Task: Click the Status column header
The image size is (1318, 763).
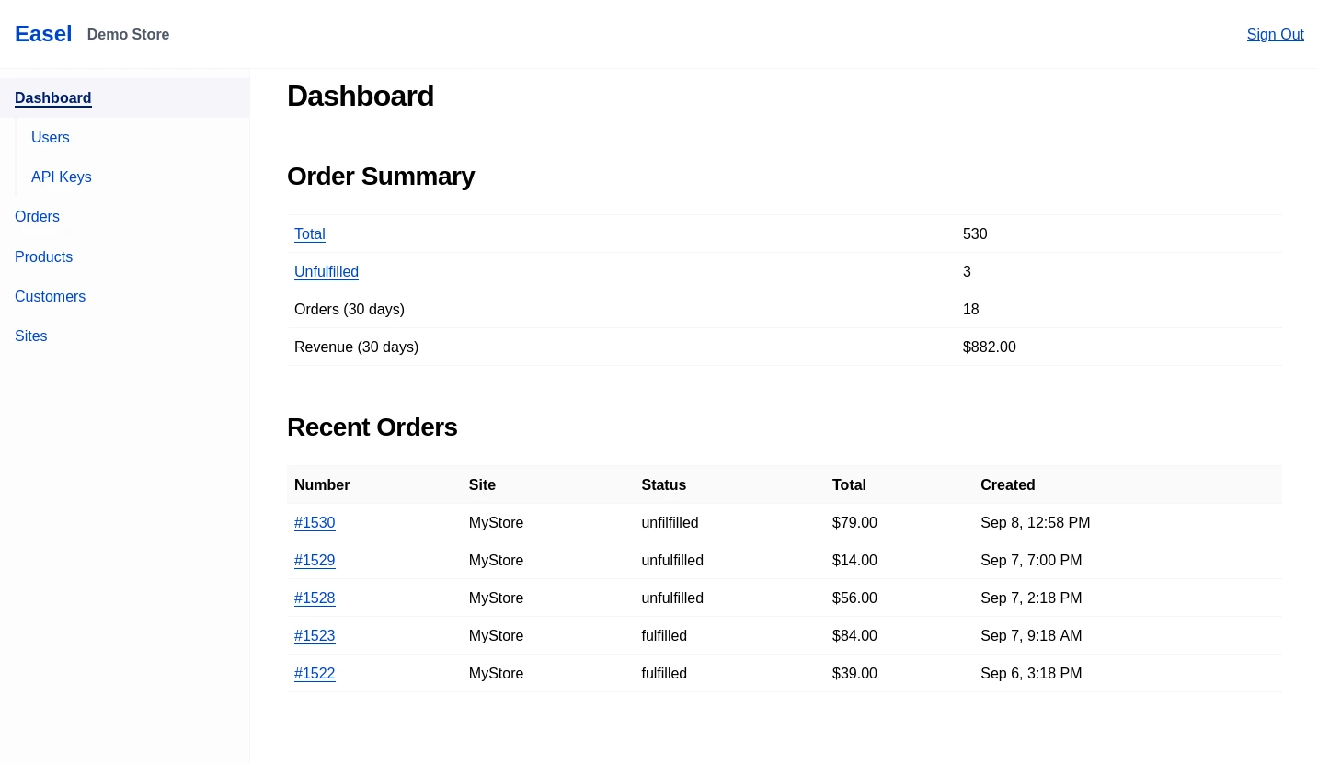Action: click(x=663, y=485)
